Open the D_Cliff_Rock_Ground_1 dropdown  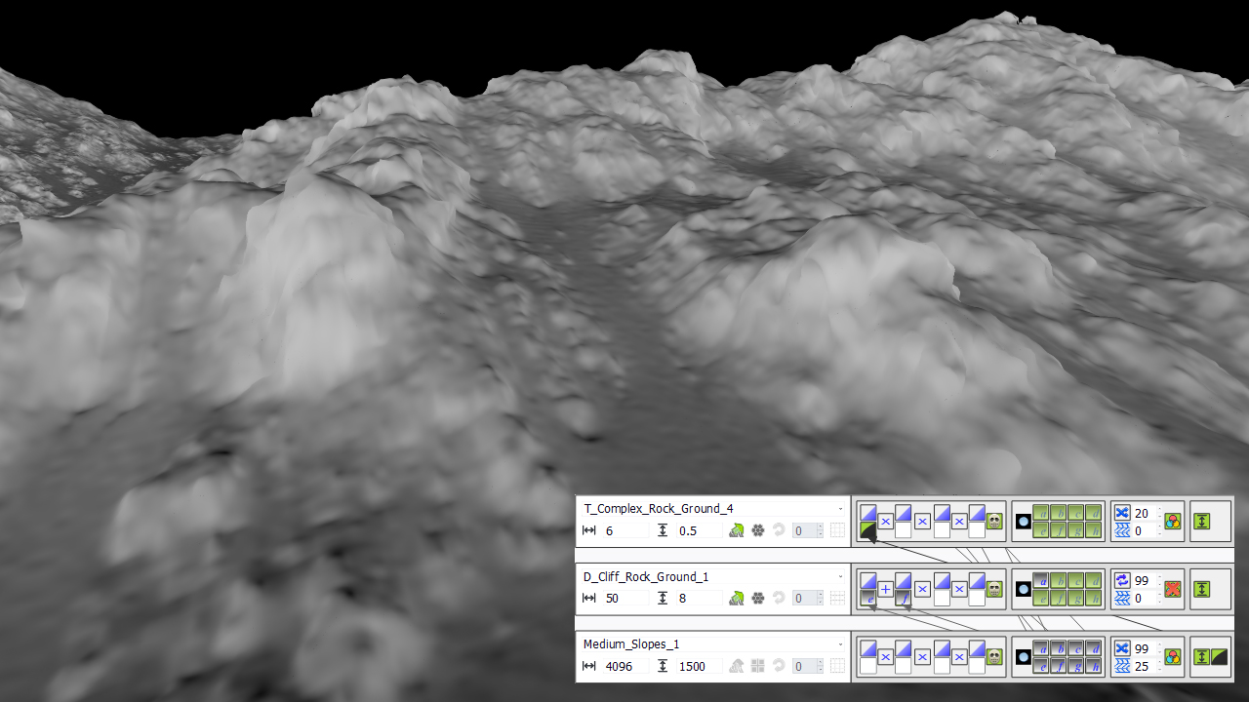[x=840, y=577]
